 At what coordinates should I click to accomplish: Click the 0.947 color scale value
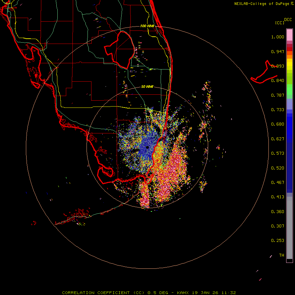(x=278, y=51)
